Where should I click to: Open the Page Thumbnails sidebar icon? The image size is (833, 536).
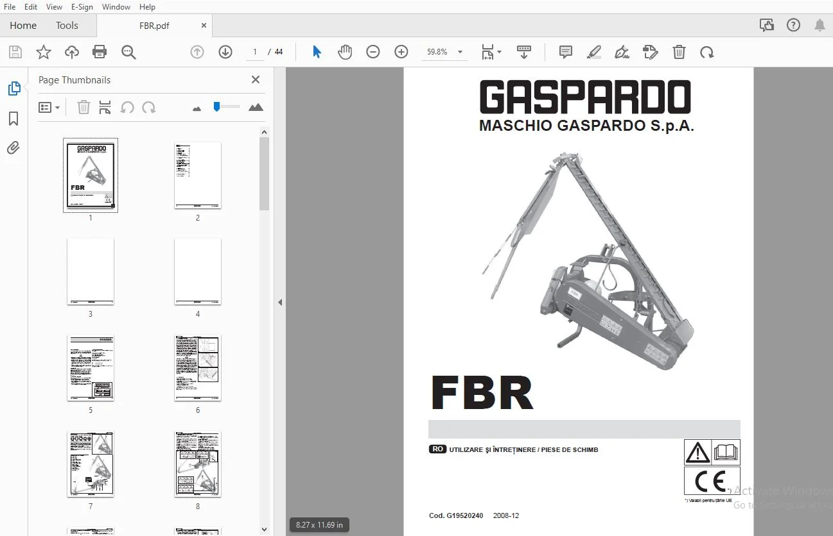(x=14, y=88)
